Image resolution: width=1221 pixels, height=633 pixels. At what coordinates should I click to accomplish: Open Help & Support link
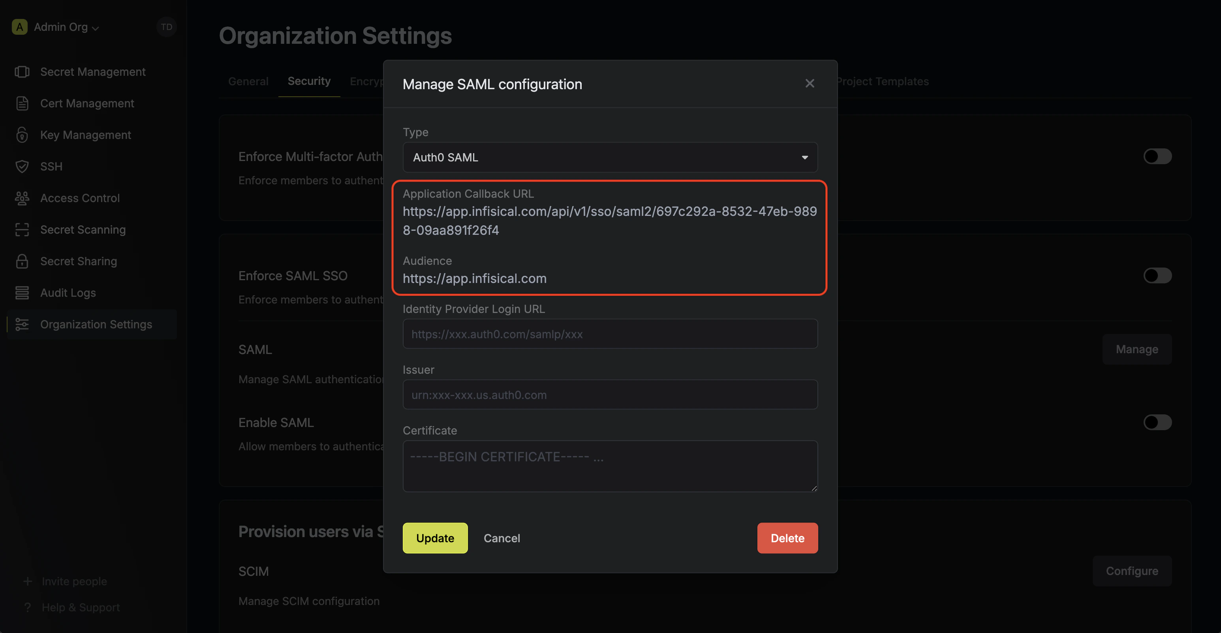tap(81, 607)
